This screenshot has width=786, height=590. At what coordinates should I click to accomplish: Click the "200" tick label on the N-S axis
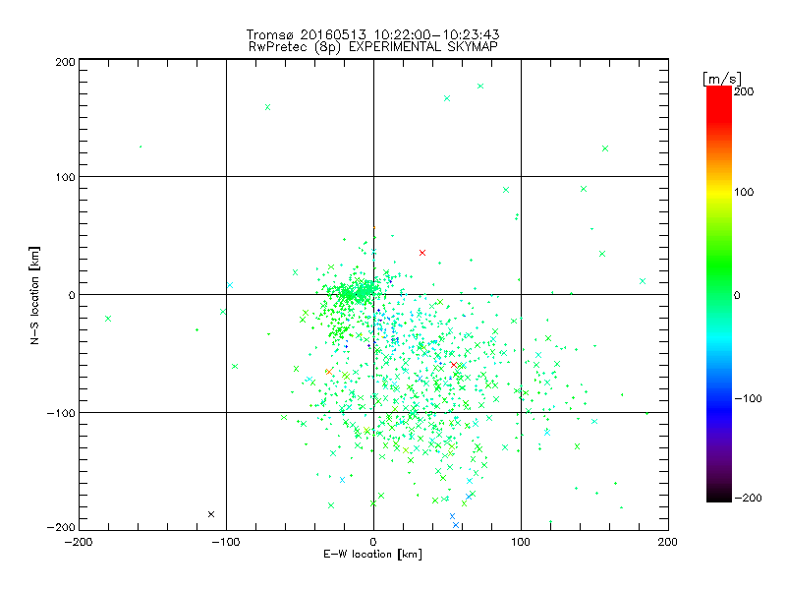(x=65, y=62)
